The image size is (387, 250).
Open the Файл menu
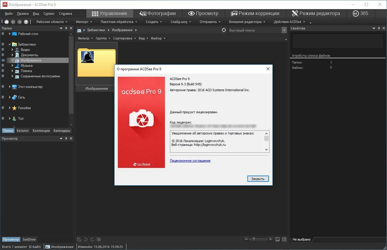tap(9, 14)
